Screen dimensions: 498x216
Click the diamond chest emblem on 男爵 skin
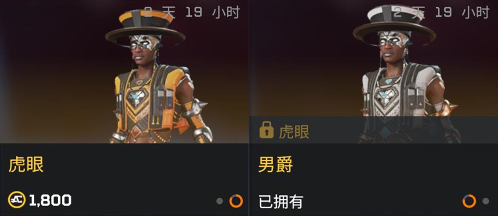click(386, 97)
